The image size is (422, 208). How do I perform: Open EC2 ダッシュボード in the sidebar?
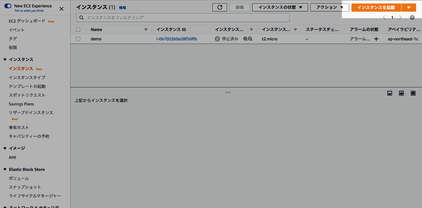point(27,21)
